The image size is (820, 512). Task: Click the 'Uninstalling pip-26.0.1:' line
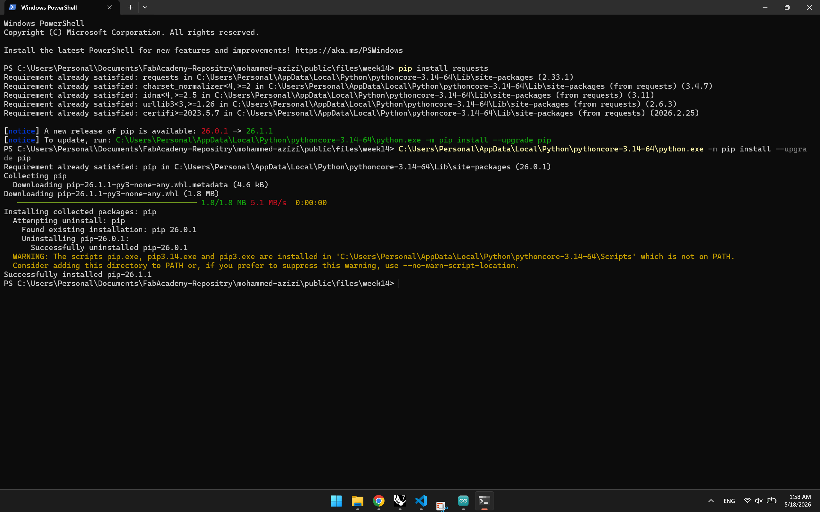[x=76, y=239]
